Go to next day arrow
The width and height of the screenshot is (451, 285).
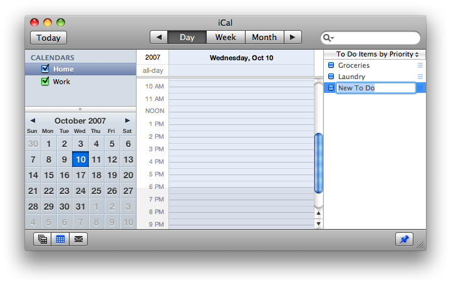(x=293, y=37)
